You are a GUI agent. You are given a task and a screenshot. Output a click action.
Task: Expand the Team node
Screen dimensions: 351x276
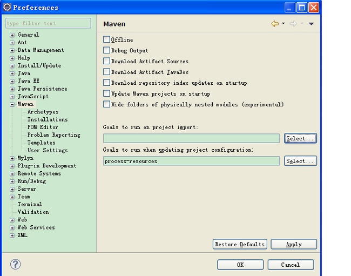(12, 197)
